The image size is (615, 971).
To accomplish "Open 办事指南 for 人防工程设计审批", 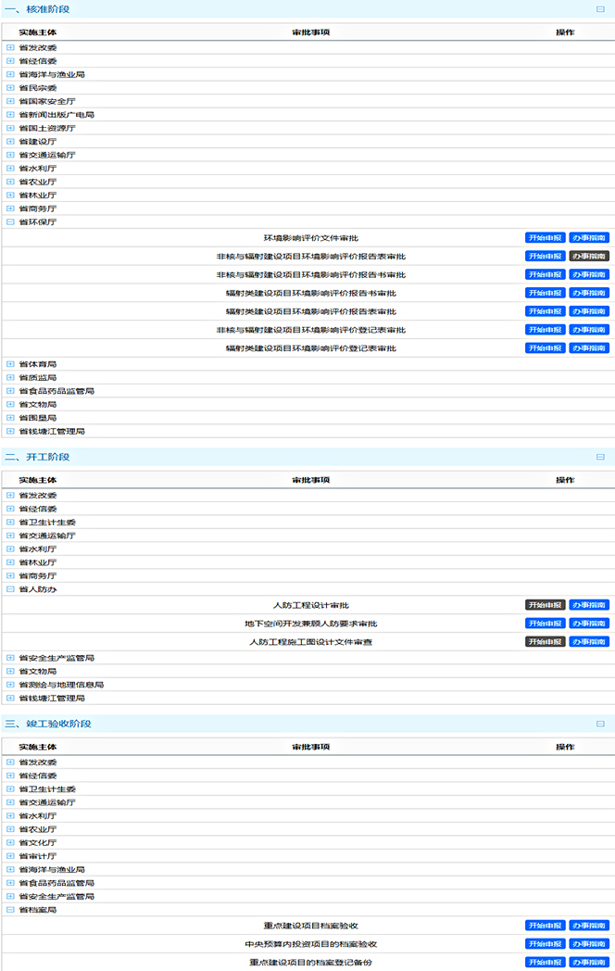I will click(x=589, y=605).
